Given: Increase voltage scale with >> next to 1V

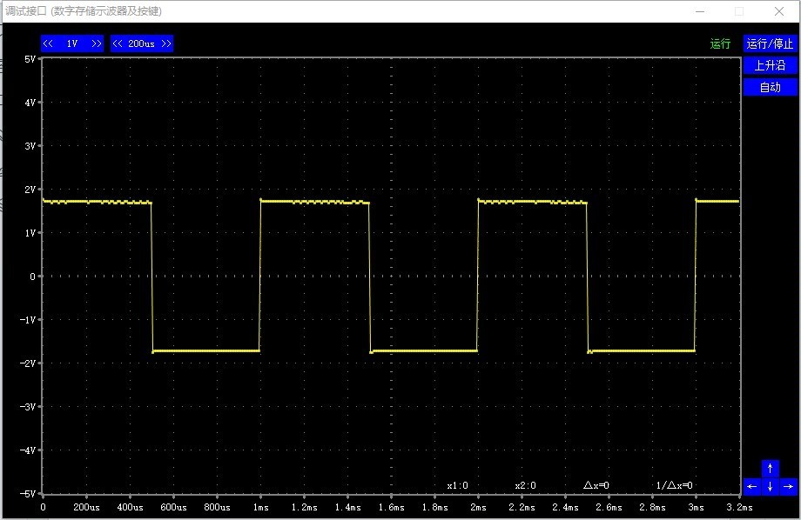Looking at the screenshot, I should (x=97, y=43).
